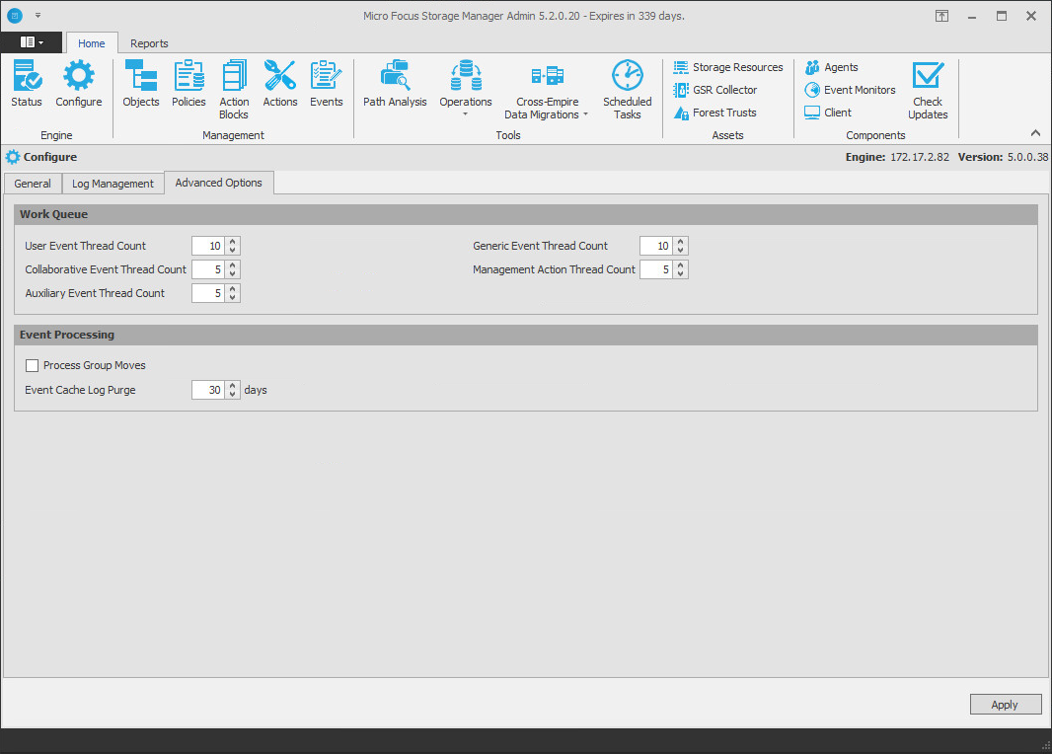Image resolution: width=1052 pixels, height=754 pixels.
Task: Enable the Process Group Moves checkbox
Action: pos(33,366)
